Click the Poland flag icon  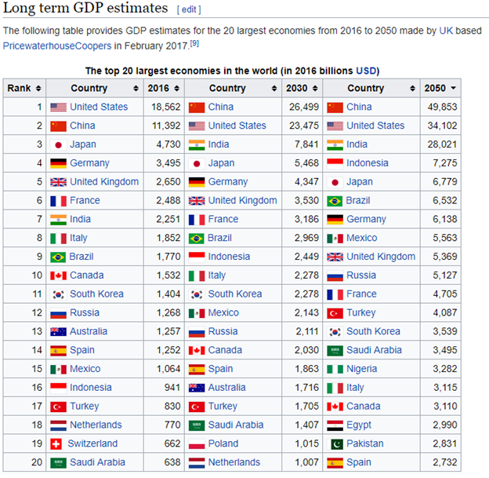(197, 443)
